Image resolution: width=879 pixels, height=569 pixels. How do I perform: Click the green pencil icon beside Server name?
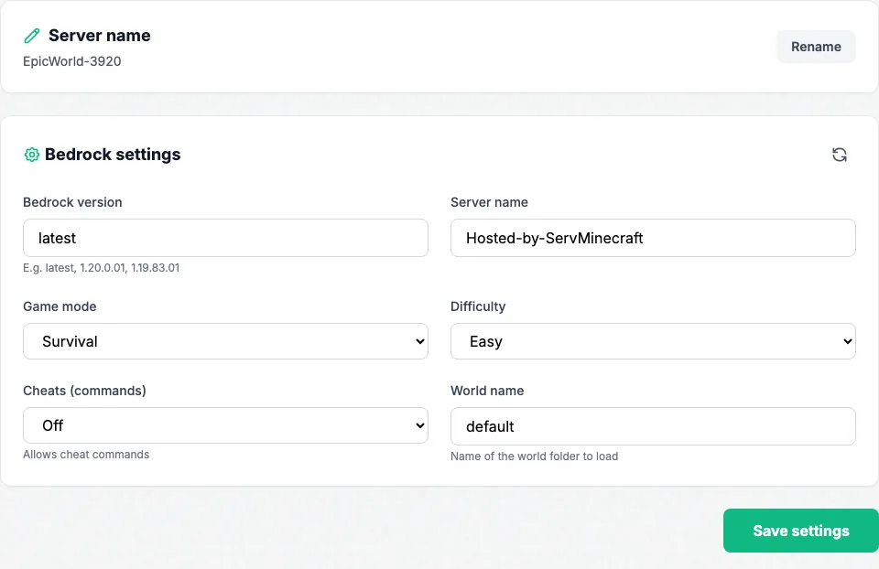pos(32,36)
